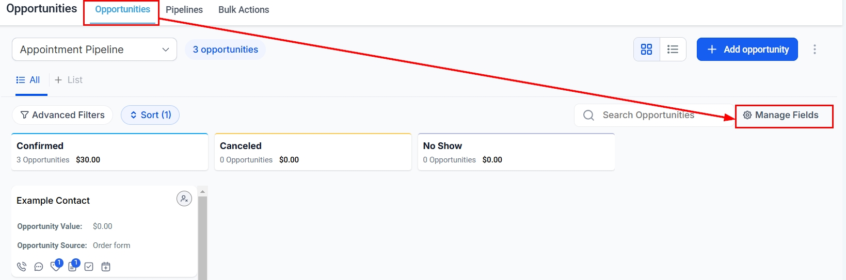
Task: Click the tags icon with badge
Action: click(x=55, y=266)
